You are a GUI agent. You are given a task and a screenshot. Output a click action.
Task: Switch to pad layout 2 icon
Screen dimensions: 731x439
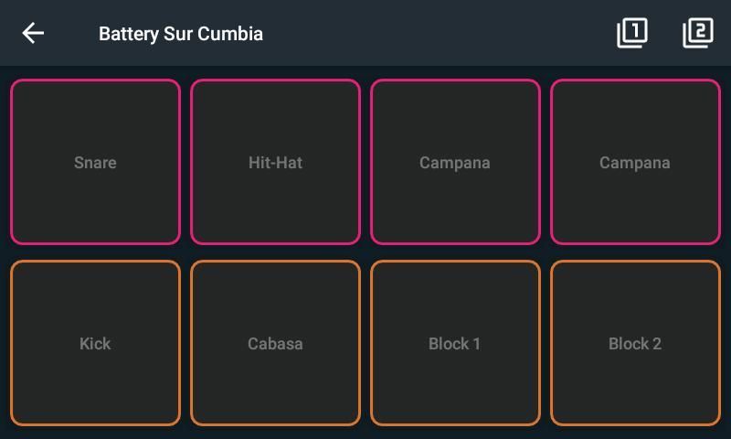tap(697, 33)
